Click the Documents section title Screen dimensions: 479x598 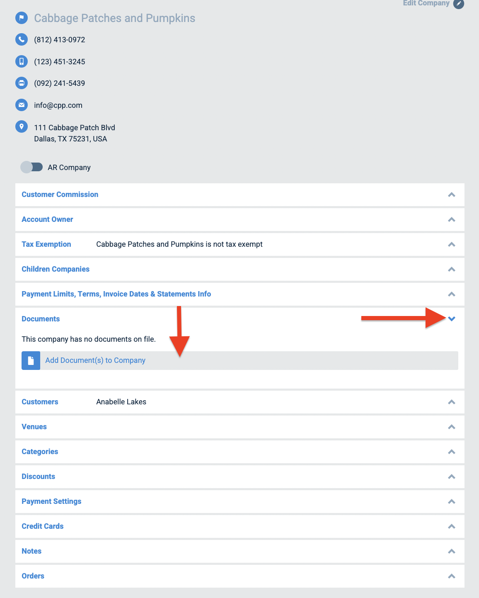[x=41, y=319]
